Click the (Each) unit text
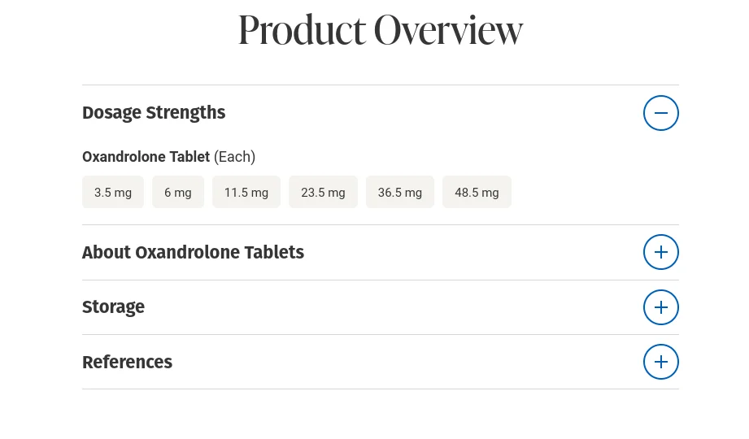Screen dimensions: 749x439 pyautogui.click(x=234, y=157)
